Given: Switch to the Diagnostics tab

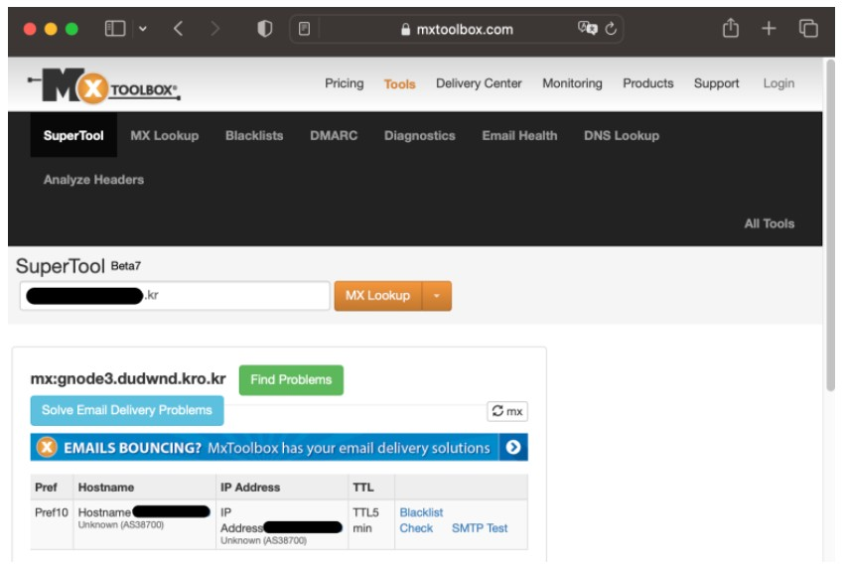Looking at the screenshot, I should (x=419, y=136).
